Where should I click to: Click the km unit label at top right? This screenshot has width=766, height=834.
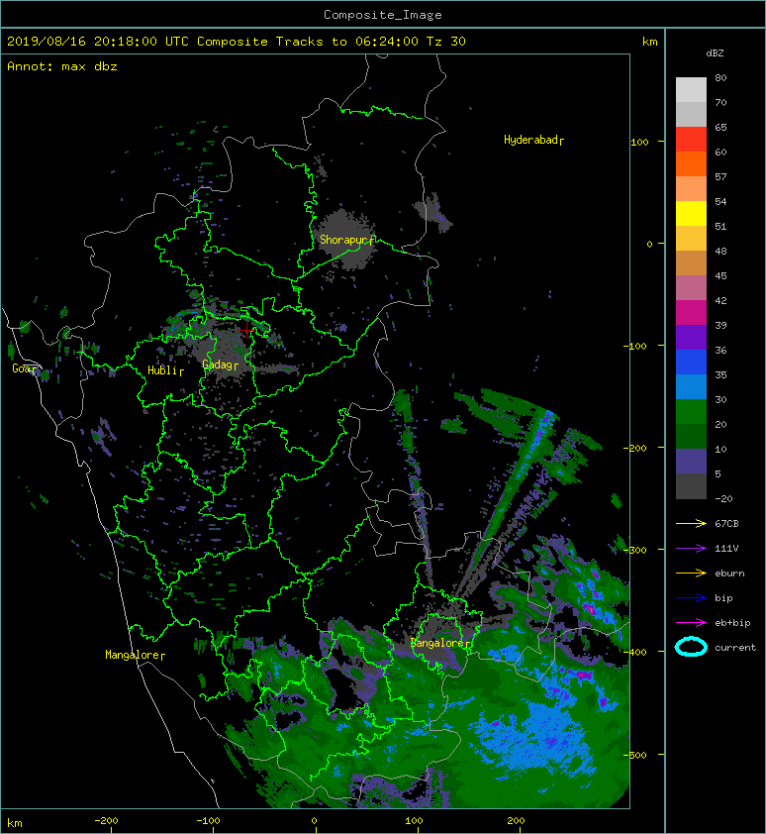pos(649,42)
